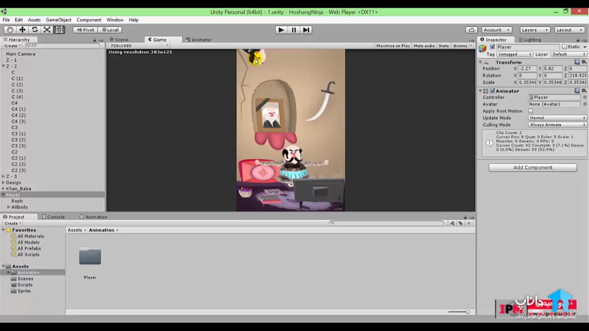The height and width of the screenshot is (331, 589).
Task: Switch to the Animator tab
Action: [x=199, y=40]
